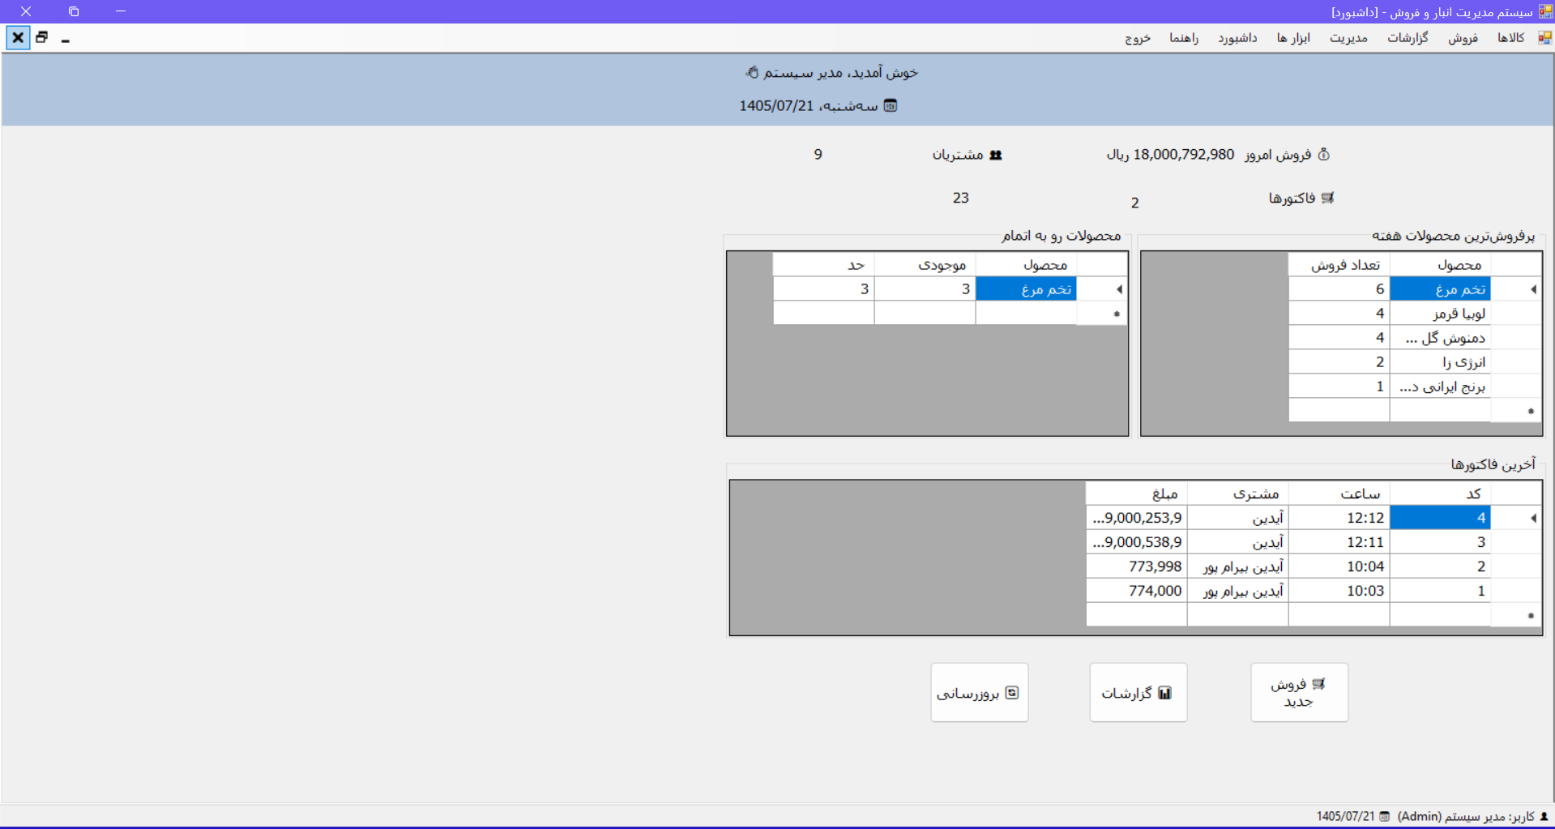Viewport: 1555px width, 829px height.
Task: Click the app icon beside کالاها menu
Action: [x=1545, y=37]
